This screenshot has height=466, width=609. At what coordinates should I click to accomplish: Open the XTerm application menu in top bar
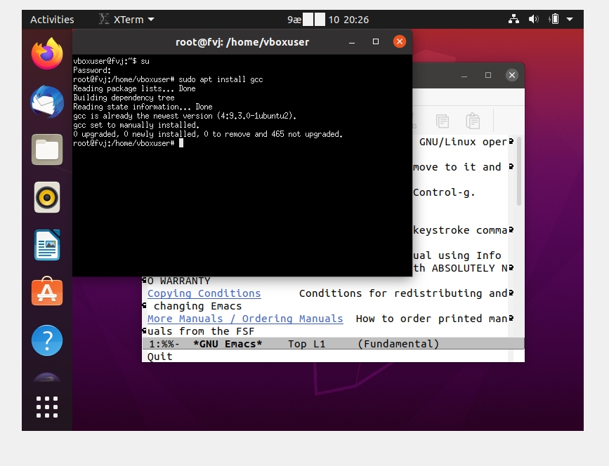(126, 20)
